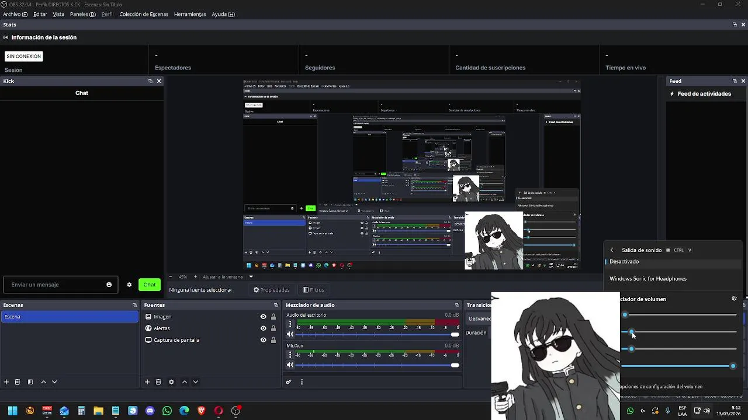Select the Escena scene
This screenshot has height=420, width=748.
click(x=70, y=317)
